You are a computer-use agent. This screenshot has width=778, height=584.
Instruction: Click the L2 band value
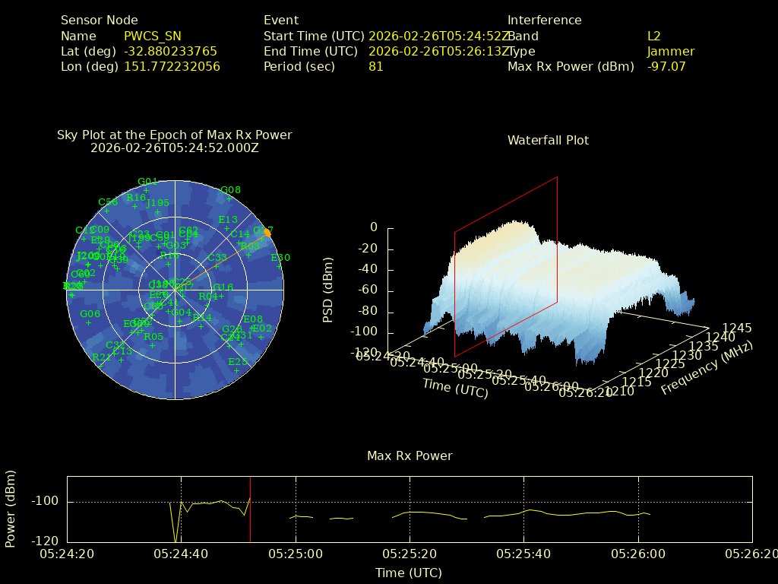654,36
